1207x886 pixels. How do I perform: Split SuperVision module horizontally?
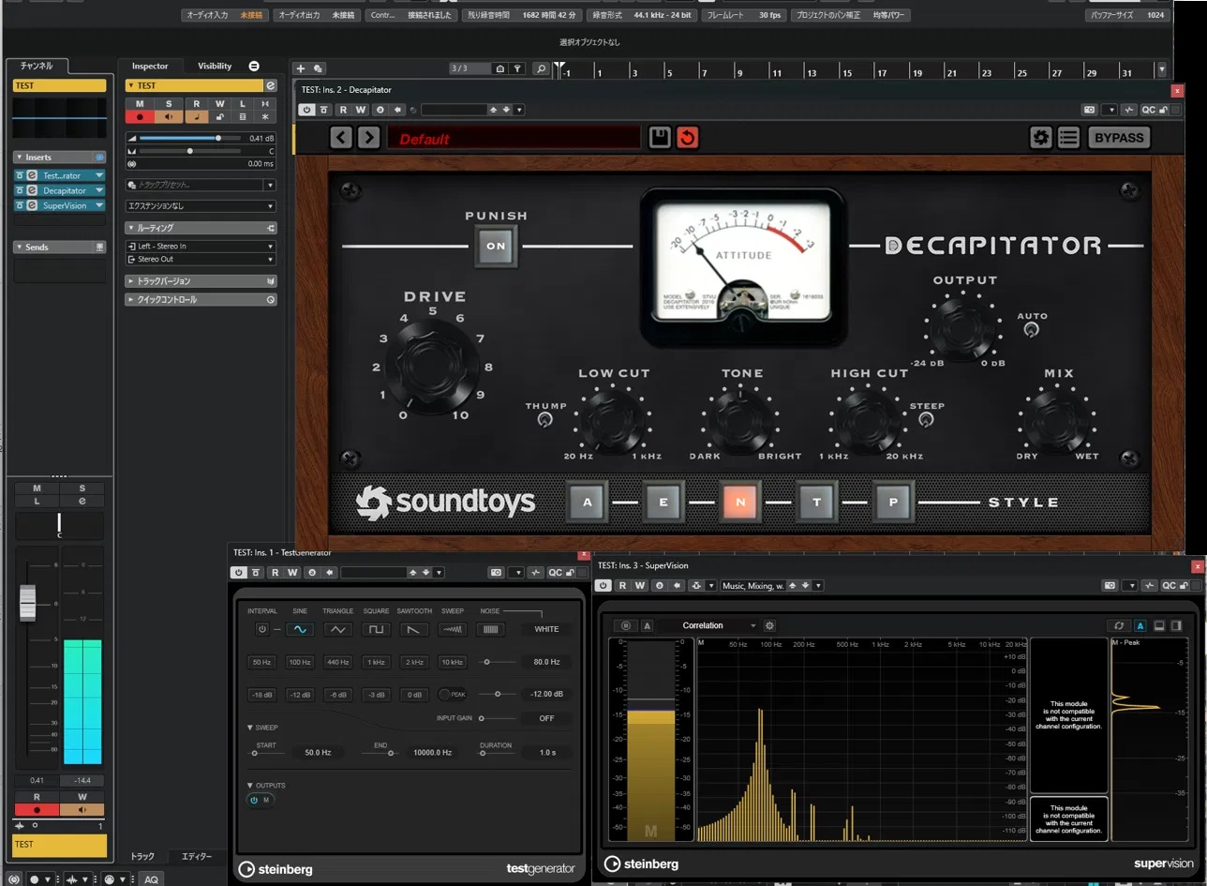[1159, 625]
